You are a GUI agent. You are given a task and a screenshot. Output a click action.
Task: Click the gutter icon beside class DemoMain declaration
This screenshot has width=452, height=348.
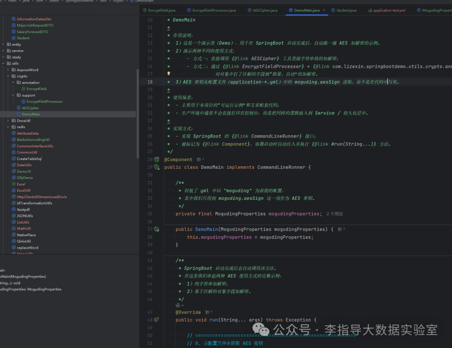[157, 167]
